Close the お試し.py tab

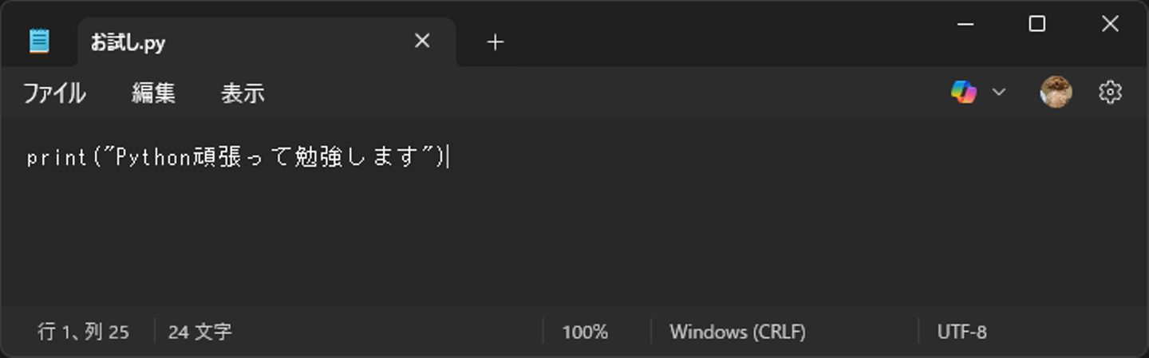click(x=422, y=41)
